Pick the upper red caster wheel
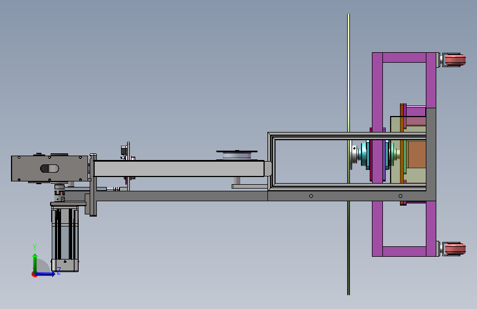Viewport: 477px width, 309px height. pos(455,59)
